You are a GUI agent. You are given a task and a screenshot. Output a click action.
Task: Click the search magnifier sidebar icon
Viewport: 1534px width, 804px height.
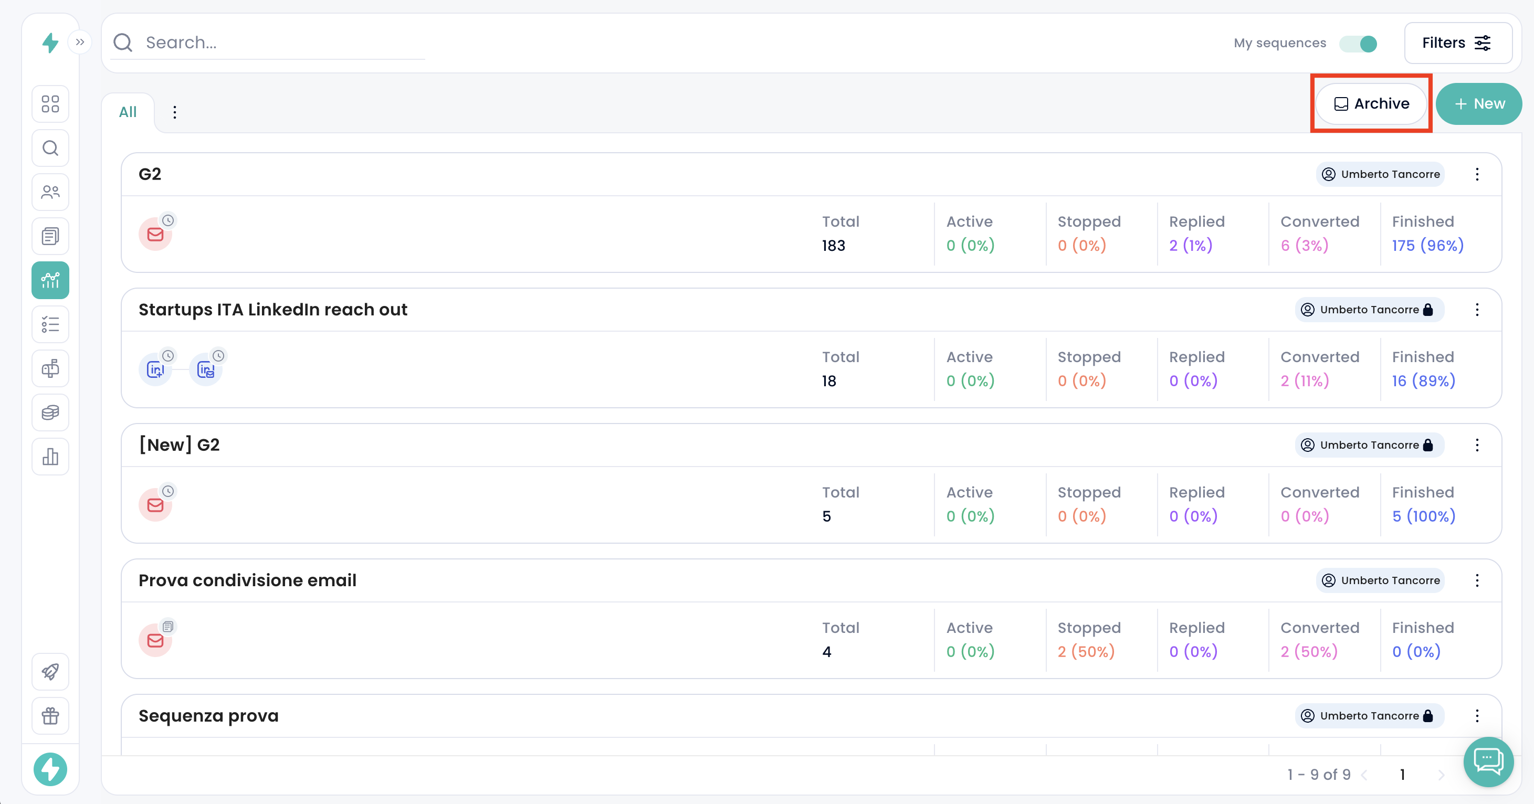pyautogui.click(x=50, y=148)
